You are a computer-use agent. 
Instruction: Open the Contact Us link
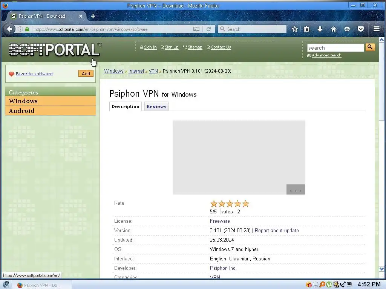tap(221, 47)
